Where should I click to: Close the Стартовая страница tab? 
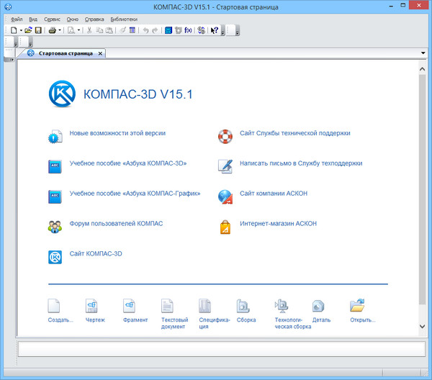point(100,53)
